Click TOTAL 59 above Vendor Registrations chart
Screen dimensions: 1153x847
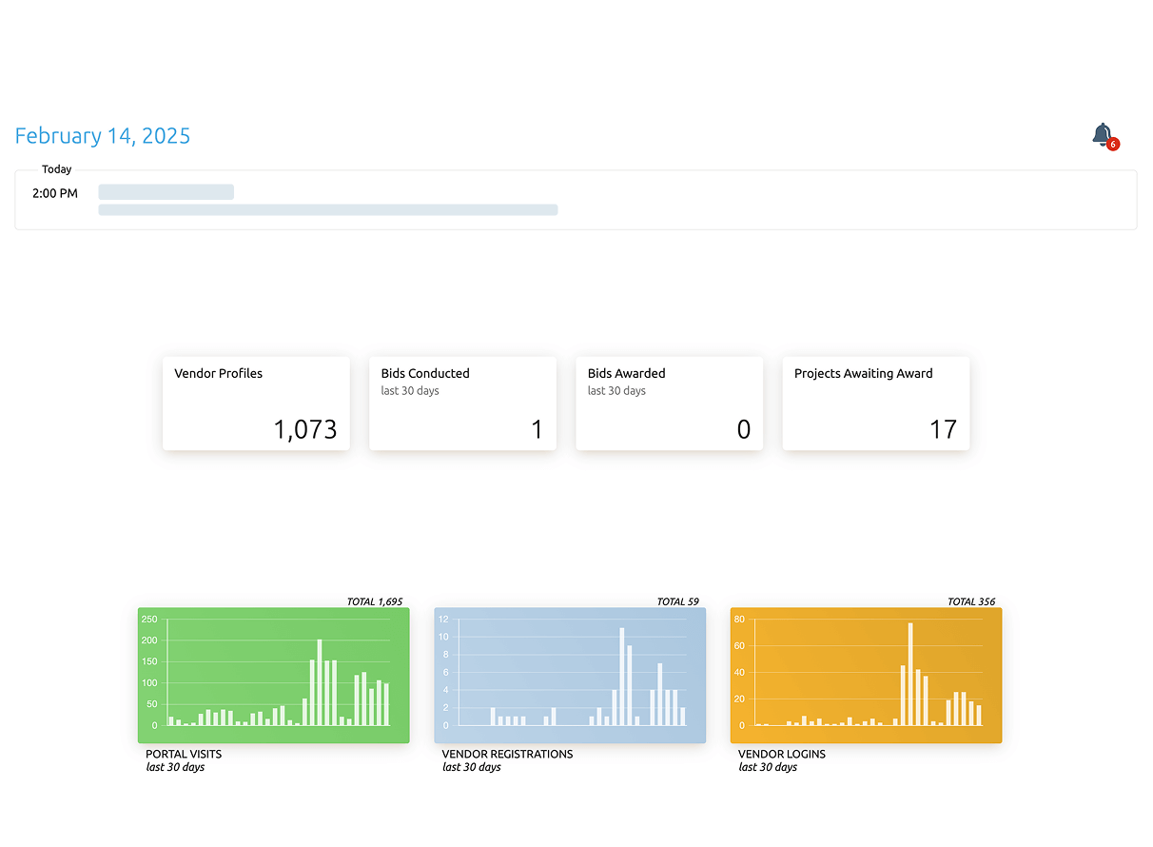676,601
